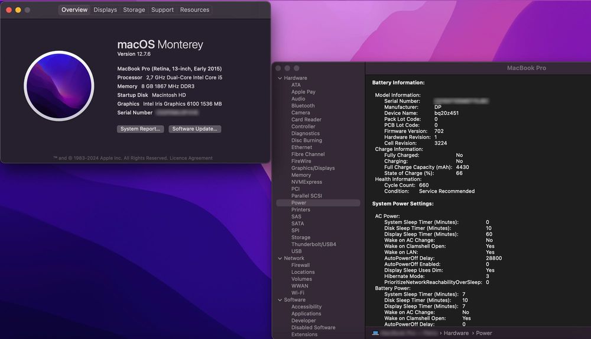Select FireWire in the sidebar

[x=301, y=161]
